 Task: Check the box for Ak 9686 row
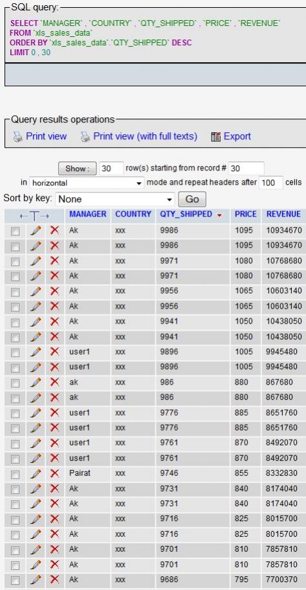pyautogui.click(x=15, y=580)
